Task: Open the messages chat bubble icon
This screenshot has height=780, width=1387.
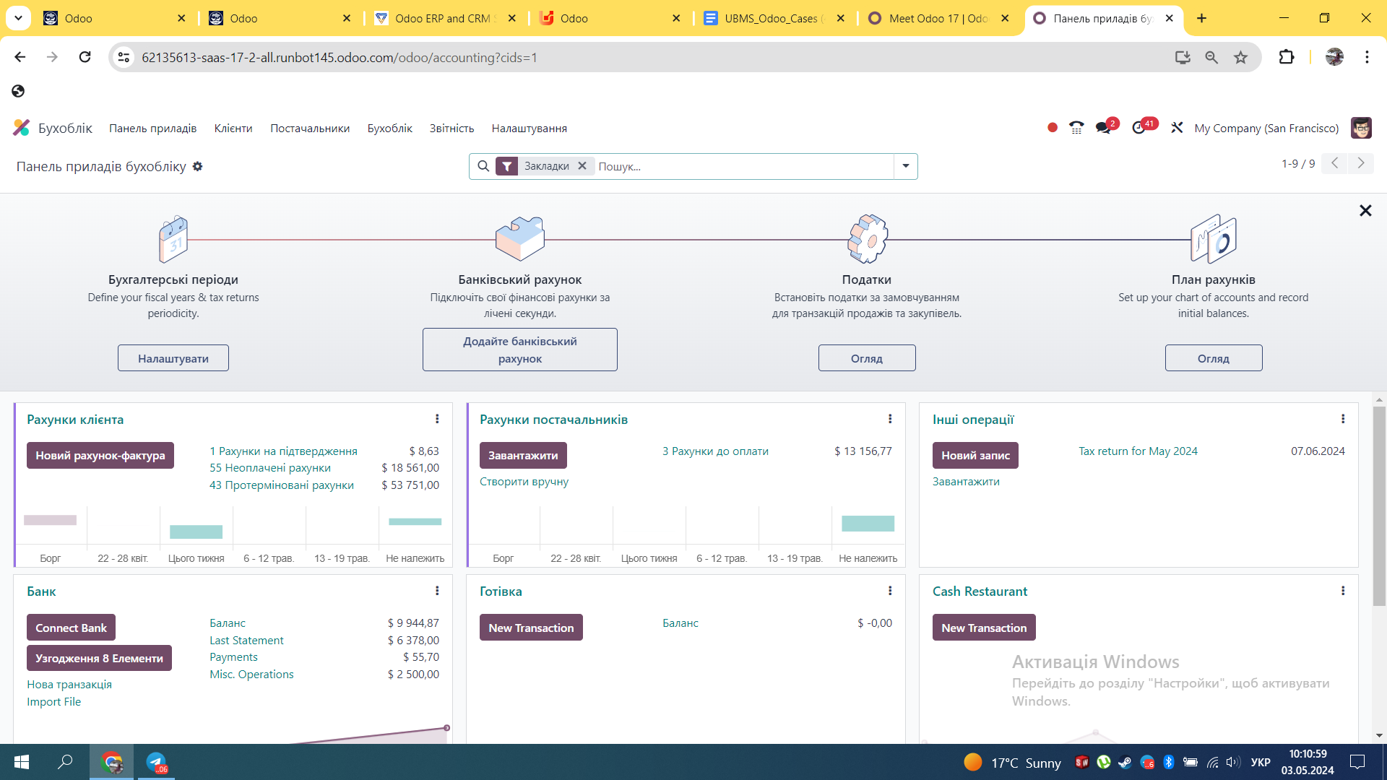Action: (1102, 128)
